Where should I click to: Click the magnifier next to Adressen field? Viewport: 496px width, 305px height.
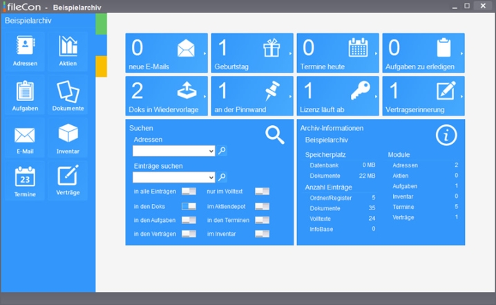tap(222, 151)
